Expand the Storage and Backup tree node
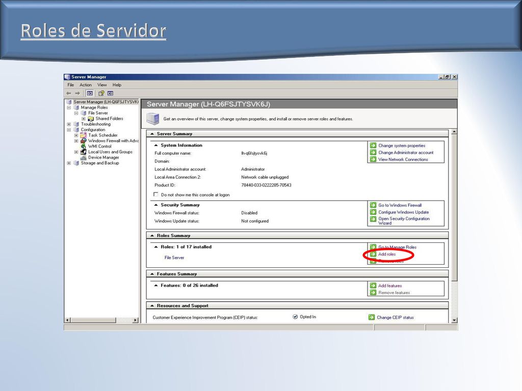 click(69, 163)
